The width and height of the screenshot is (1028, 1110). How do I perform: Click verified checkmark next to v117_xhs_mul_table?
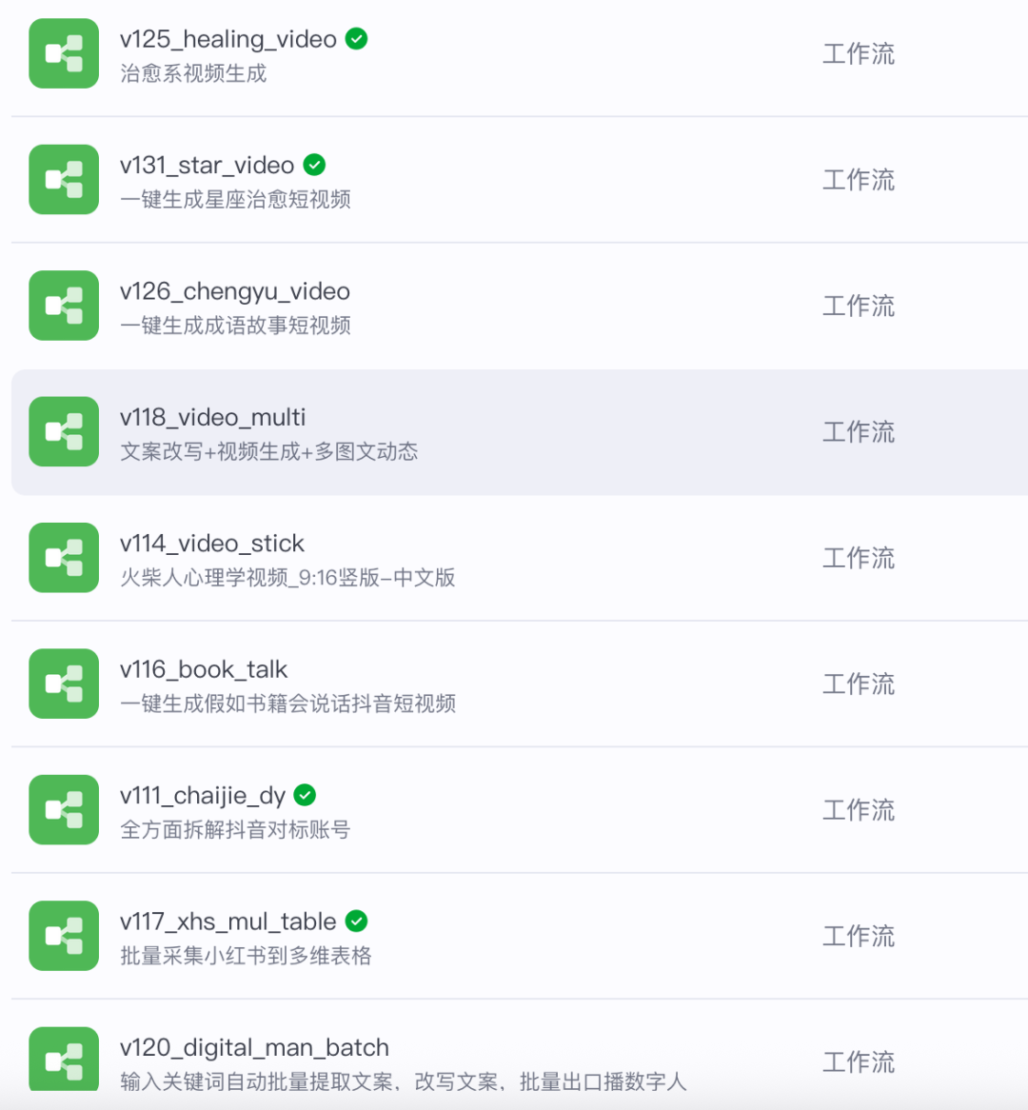tap(356, 921)
